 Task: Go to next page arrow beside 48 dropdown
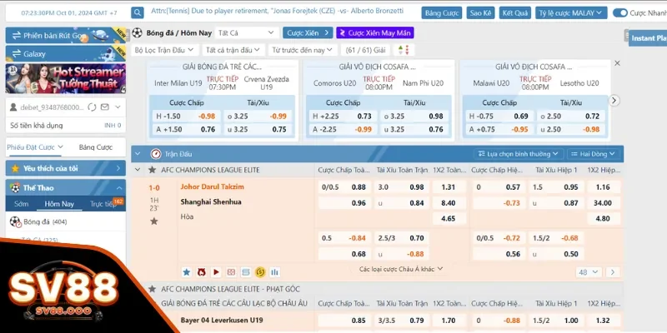pyautogui.click(x=613, y=272)
